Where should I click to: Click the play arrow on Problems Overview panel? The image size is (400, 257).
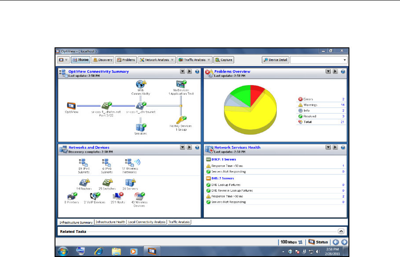(335, 71)
